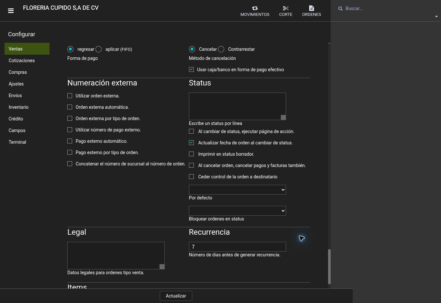Enable Concatenar número de sucursal checkbox
Screen dimensions: 441x303
tap(70, 163)
